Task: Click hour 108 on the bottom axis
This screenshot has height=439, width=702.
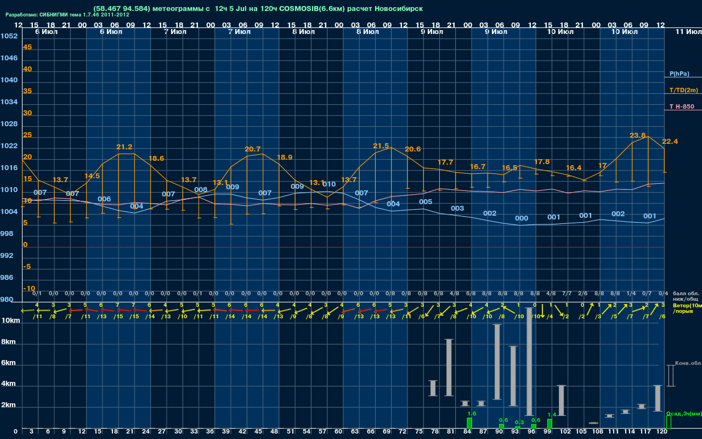Action: click(x=597, y=432)
